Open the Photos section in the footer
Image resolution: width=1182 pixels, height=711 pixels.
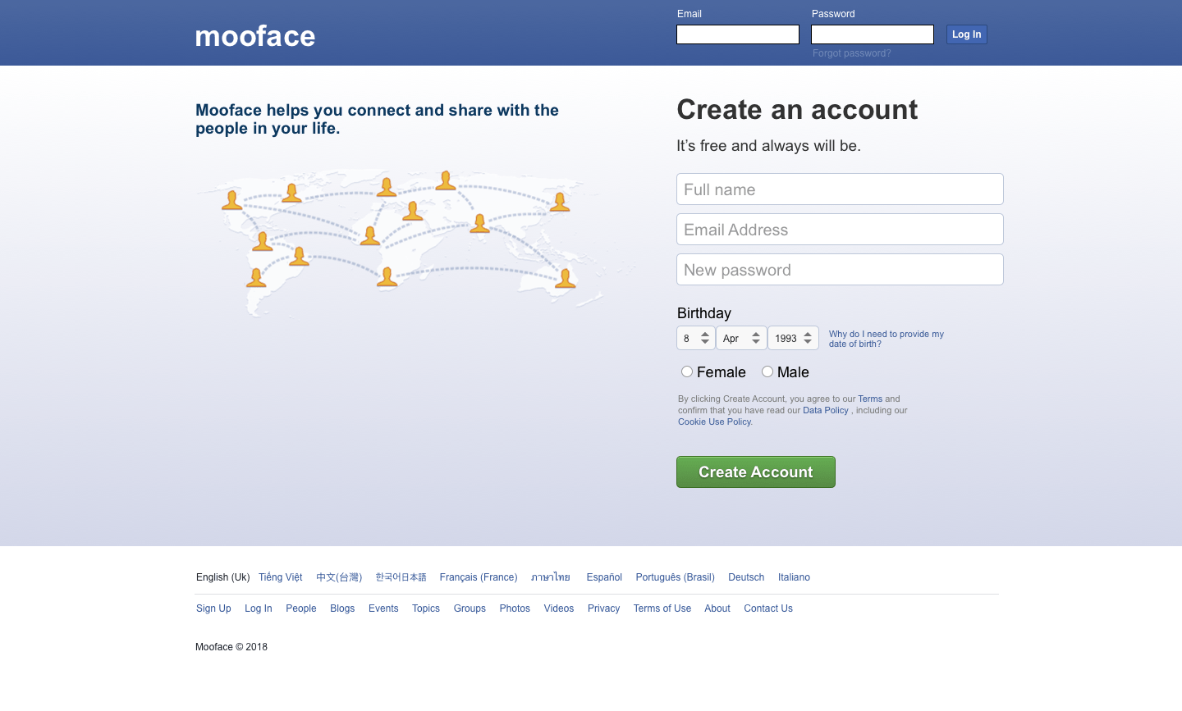click(515, 608)
